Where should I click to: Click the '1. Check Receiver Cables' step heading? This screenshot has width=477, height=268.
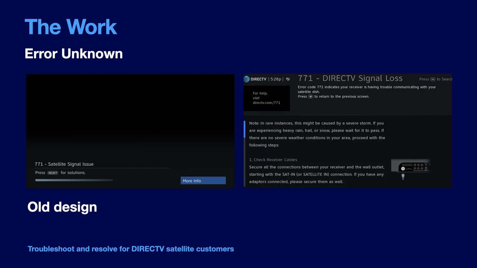[273, 160]
